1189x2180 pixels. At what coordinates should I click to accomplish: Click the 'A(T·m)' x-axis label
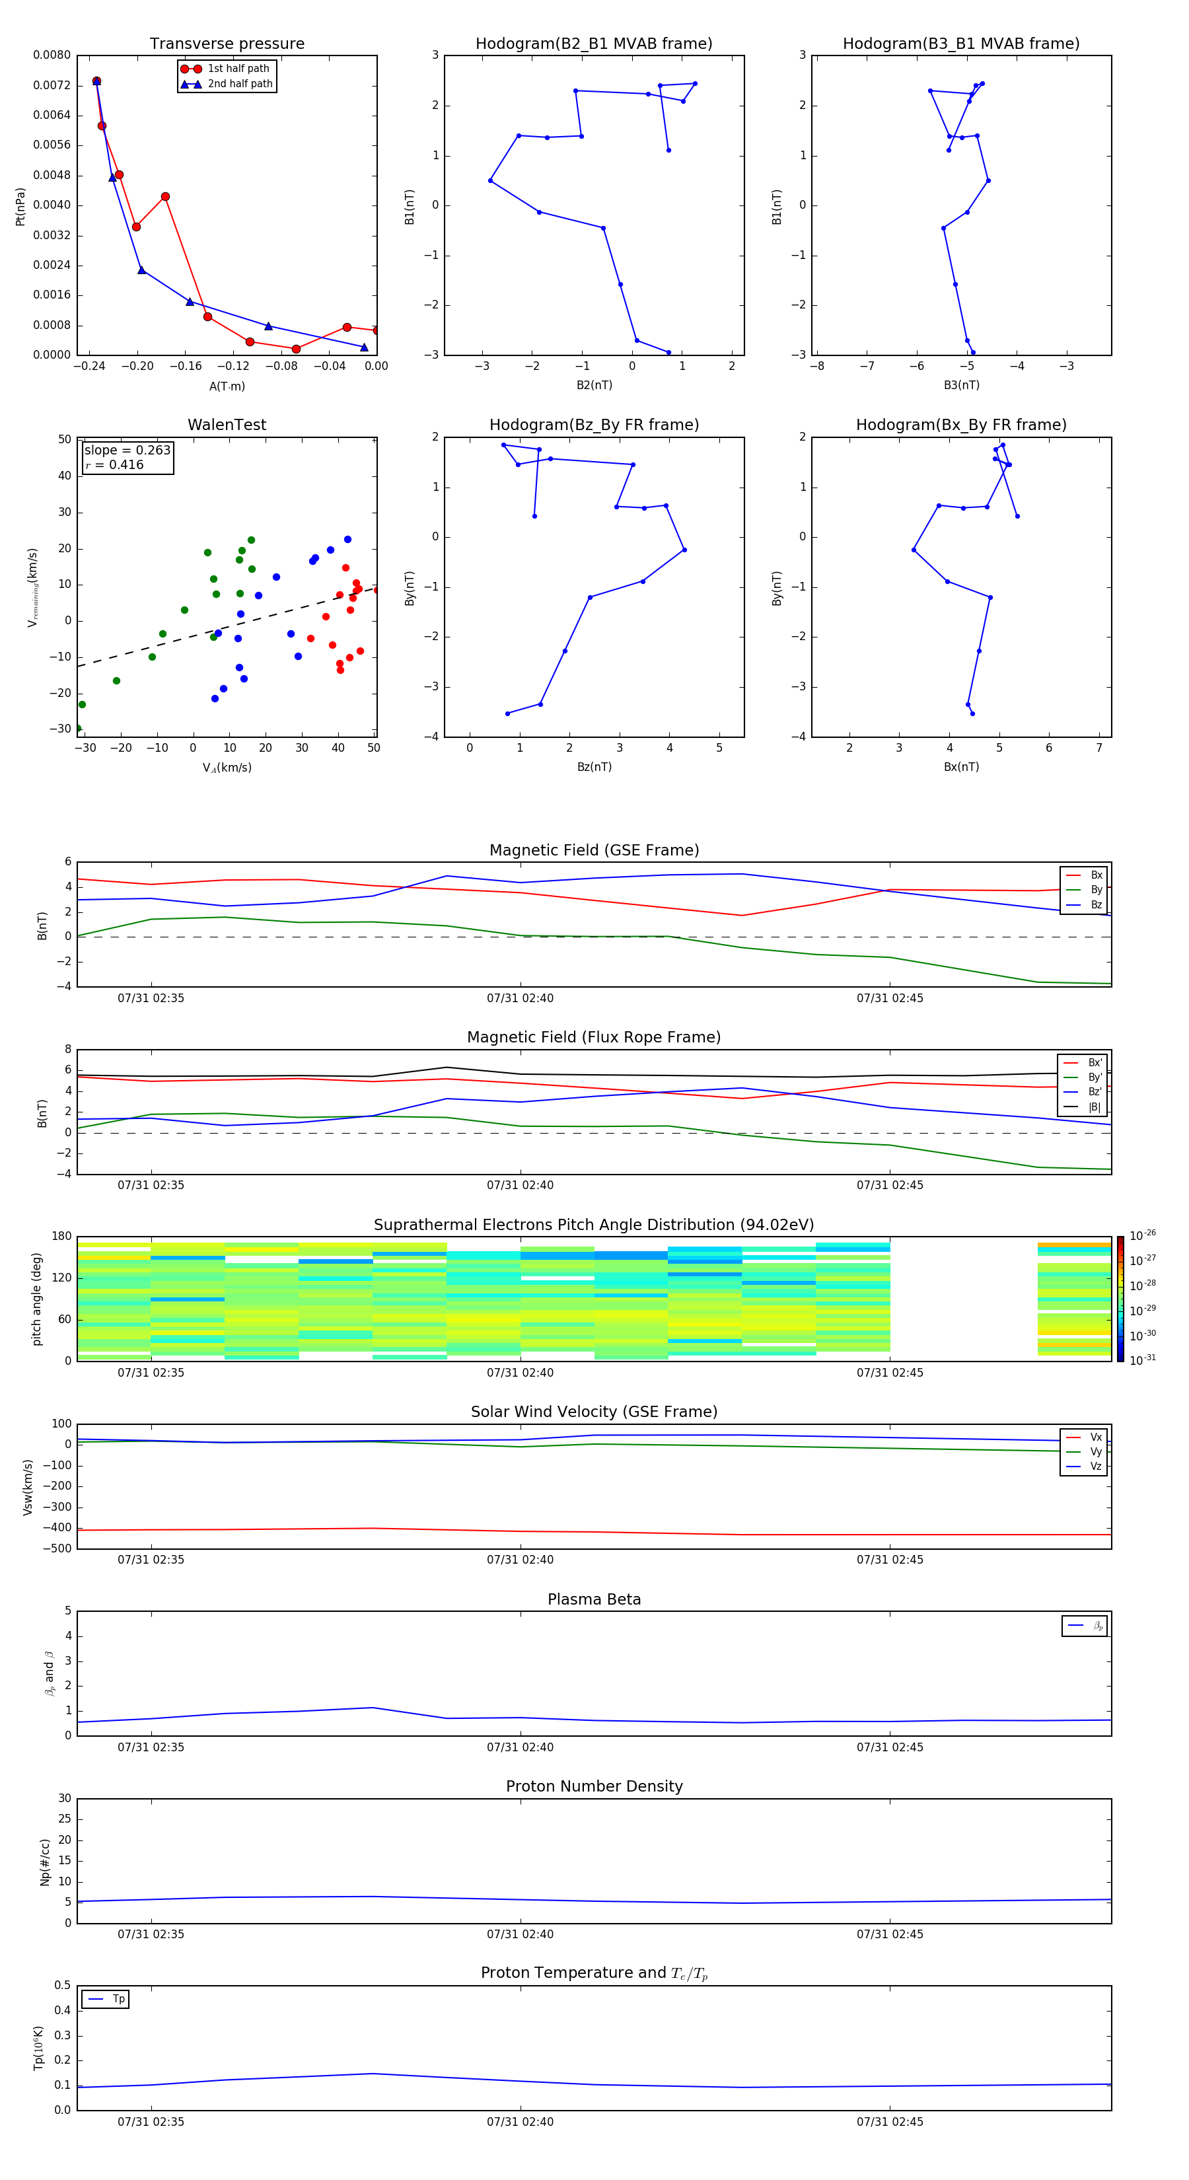tap(227, 386)
